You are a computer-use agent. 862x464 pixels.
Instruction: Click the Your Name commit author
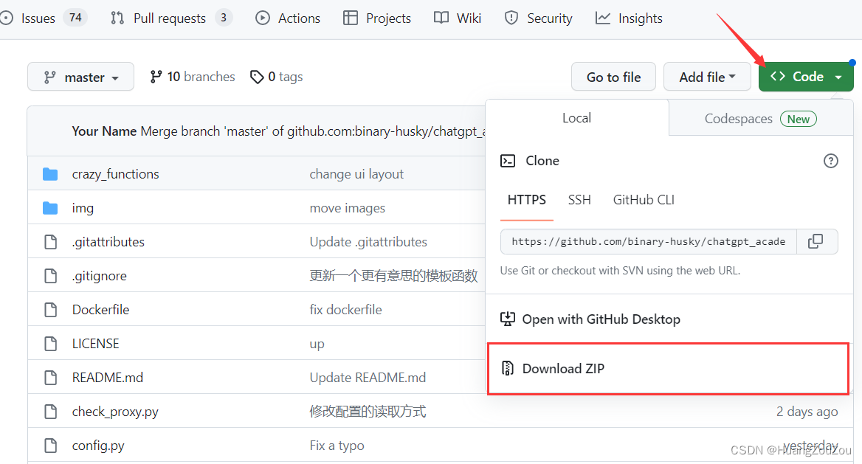104,131
